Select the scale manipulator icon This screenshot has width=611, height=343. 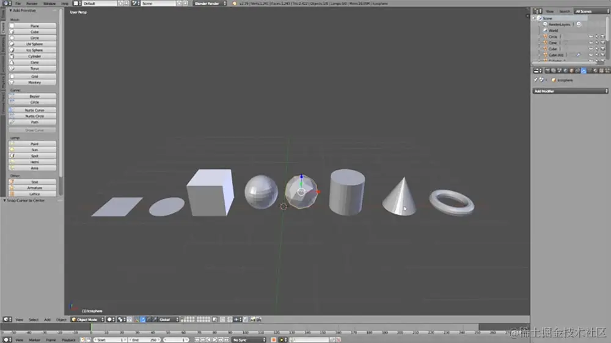tap(155, 320)
